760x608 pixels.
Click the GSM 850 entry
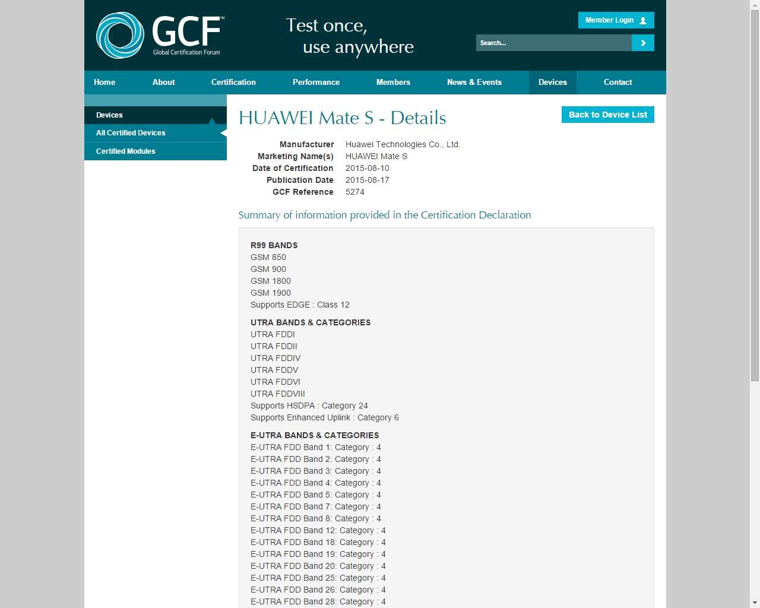click(x=268, y=257)
